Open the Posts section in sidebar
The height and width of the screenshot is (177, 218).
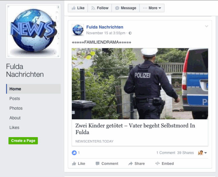tap(14, 99)
